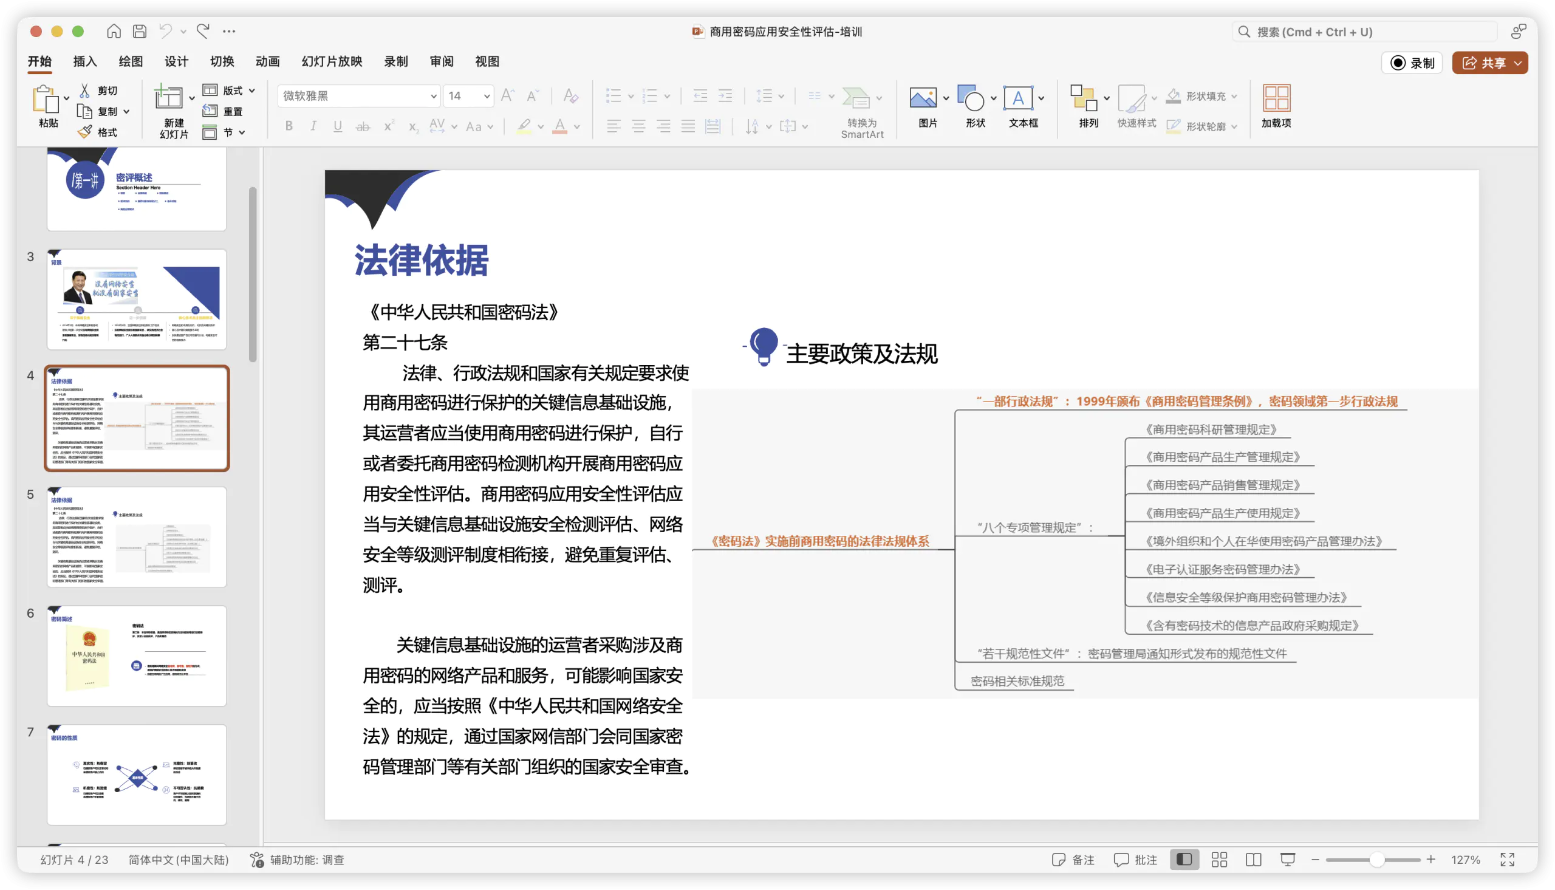1555x890 pixels.
Task: Decrease font size with the smaller A icon
Action: 533,95
